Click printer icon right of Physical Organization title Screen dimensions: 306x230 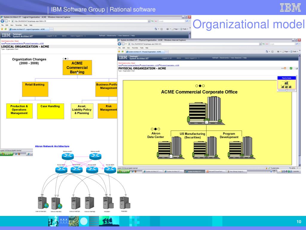tap(296, 68)
